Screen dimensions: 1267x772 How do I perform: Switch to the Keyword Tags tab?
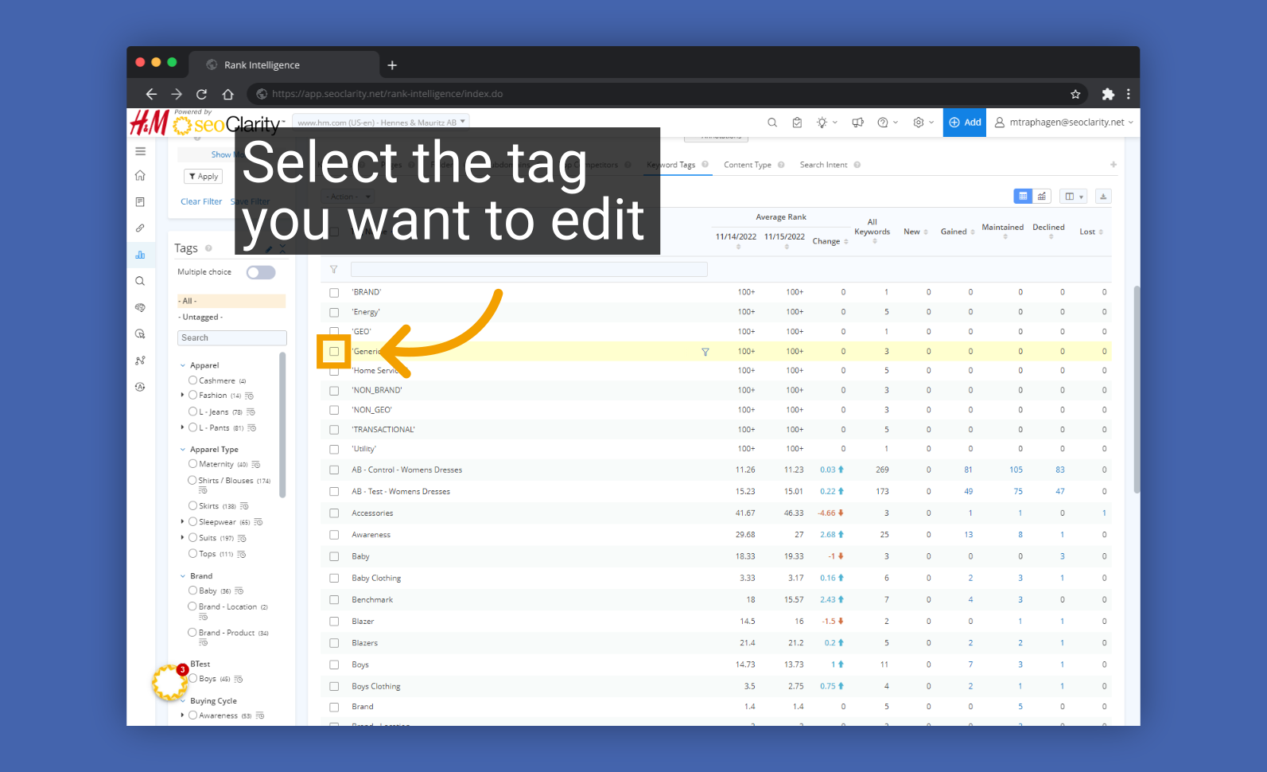671,165
